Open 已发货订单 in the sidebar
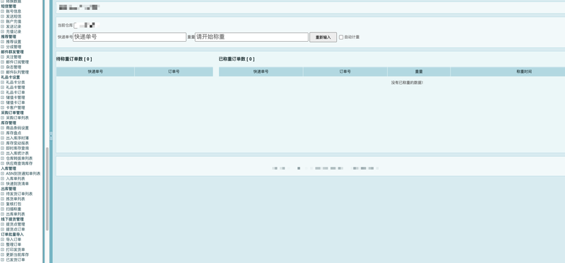This screenshot has height=263, width=565. (x=16, y=259)
